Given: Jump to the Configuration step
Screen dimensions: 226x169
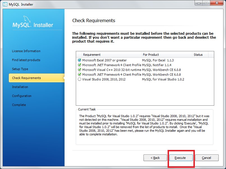Looking at the screenshot, I should [22, 96].
